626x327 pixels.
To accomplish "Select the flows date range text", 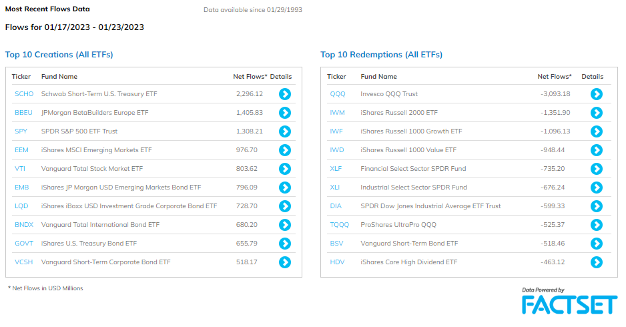I will click(x=74, y=27).
